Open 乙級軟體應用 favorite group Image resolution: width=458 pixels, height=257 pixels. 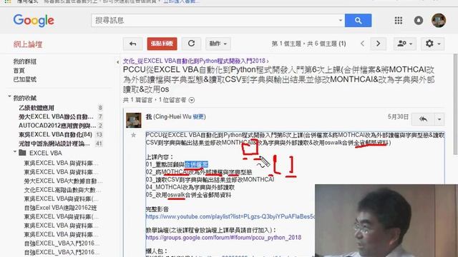click(x=36, y=108)
